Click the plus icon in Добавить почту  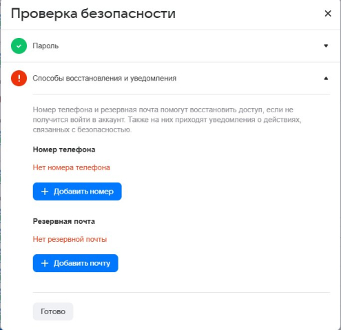click(x=45, y=263)
